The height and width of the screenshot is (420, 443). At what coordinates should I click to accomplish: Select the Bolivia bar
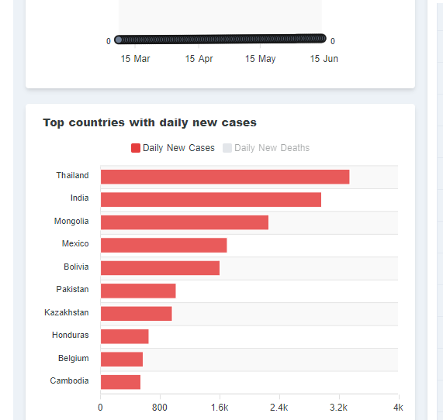[160, 268]
